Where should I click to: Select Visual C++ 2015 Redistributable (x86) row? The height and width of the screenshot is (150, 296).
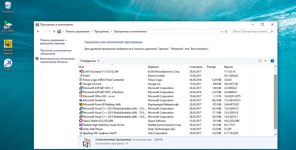pos(164,117)
